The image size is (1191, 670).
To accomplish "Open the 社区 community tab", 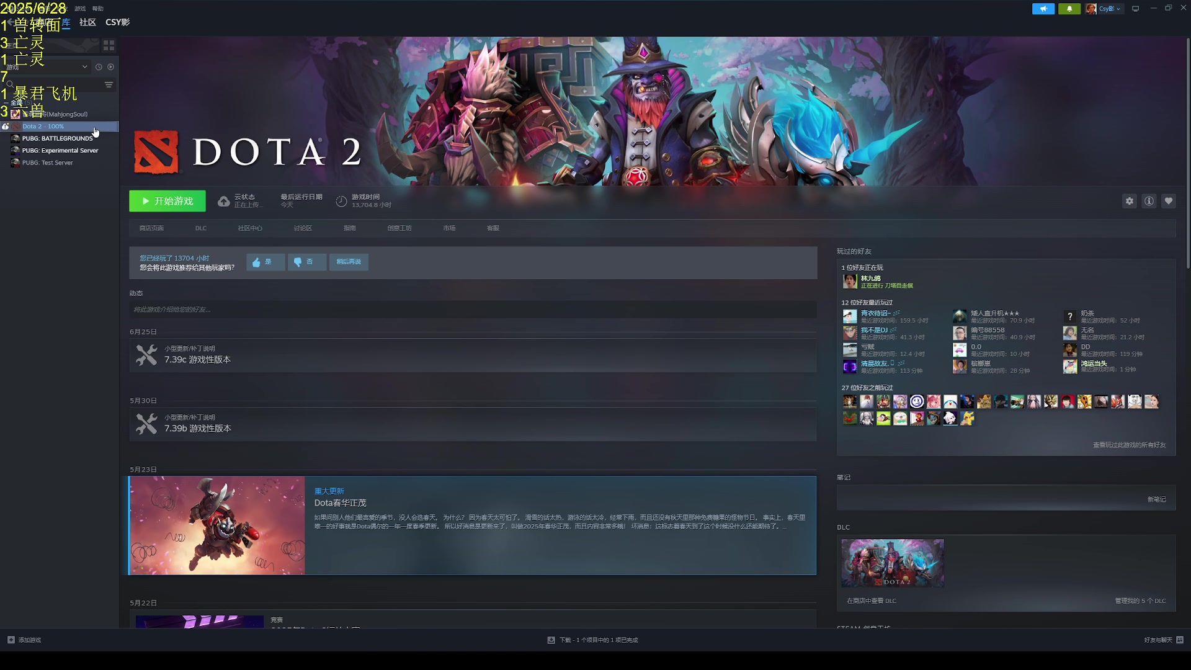I will click(87, 22).
